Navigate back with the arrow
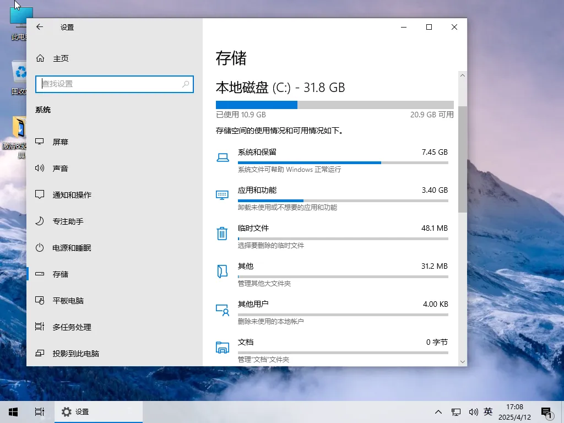 click(39, 26)
